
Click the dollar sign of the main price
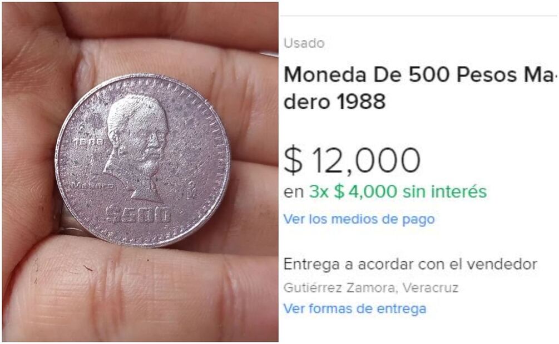click(293, 161)
